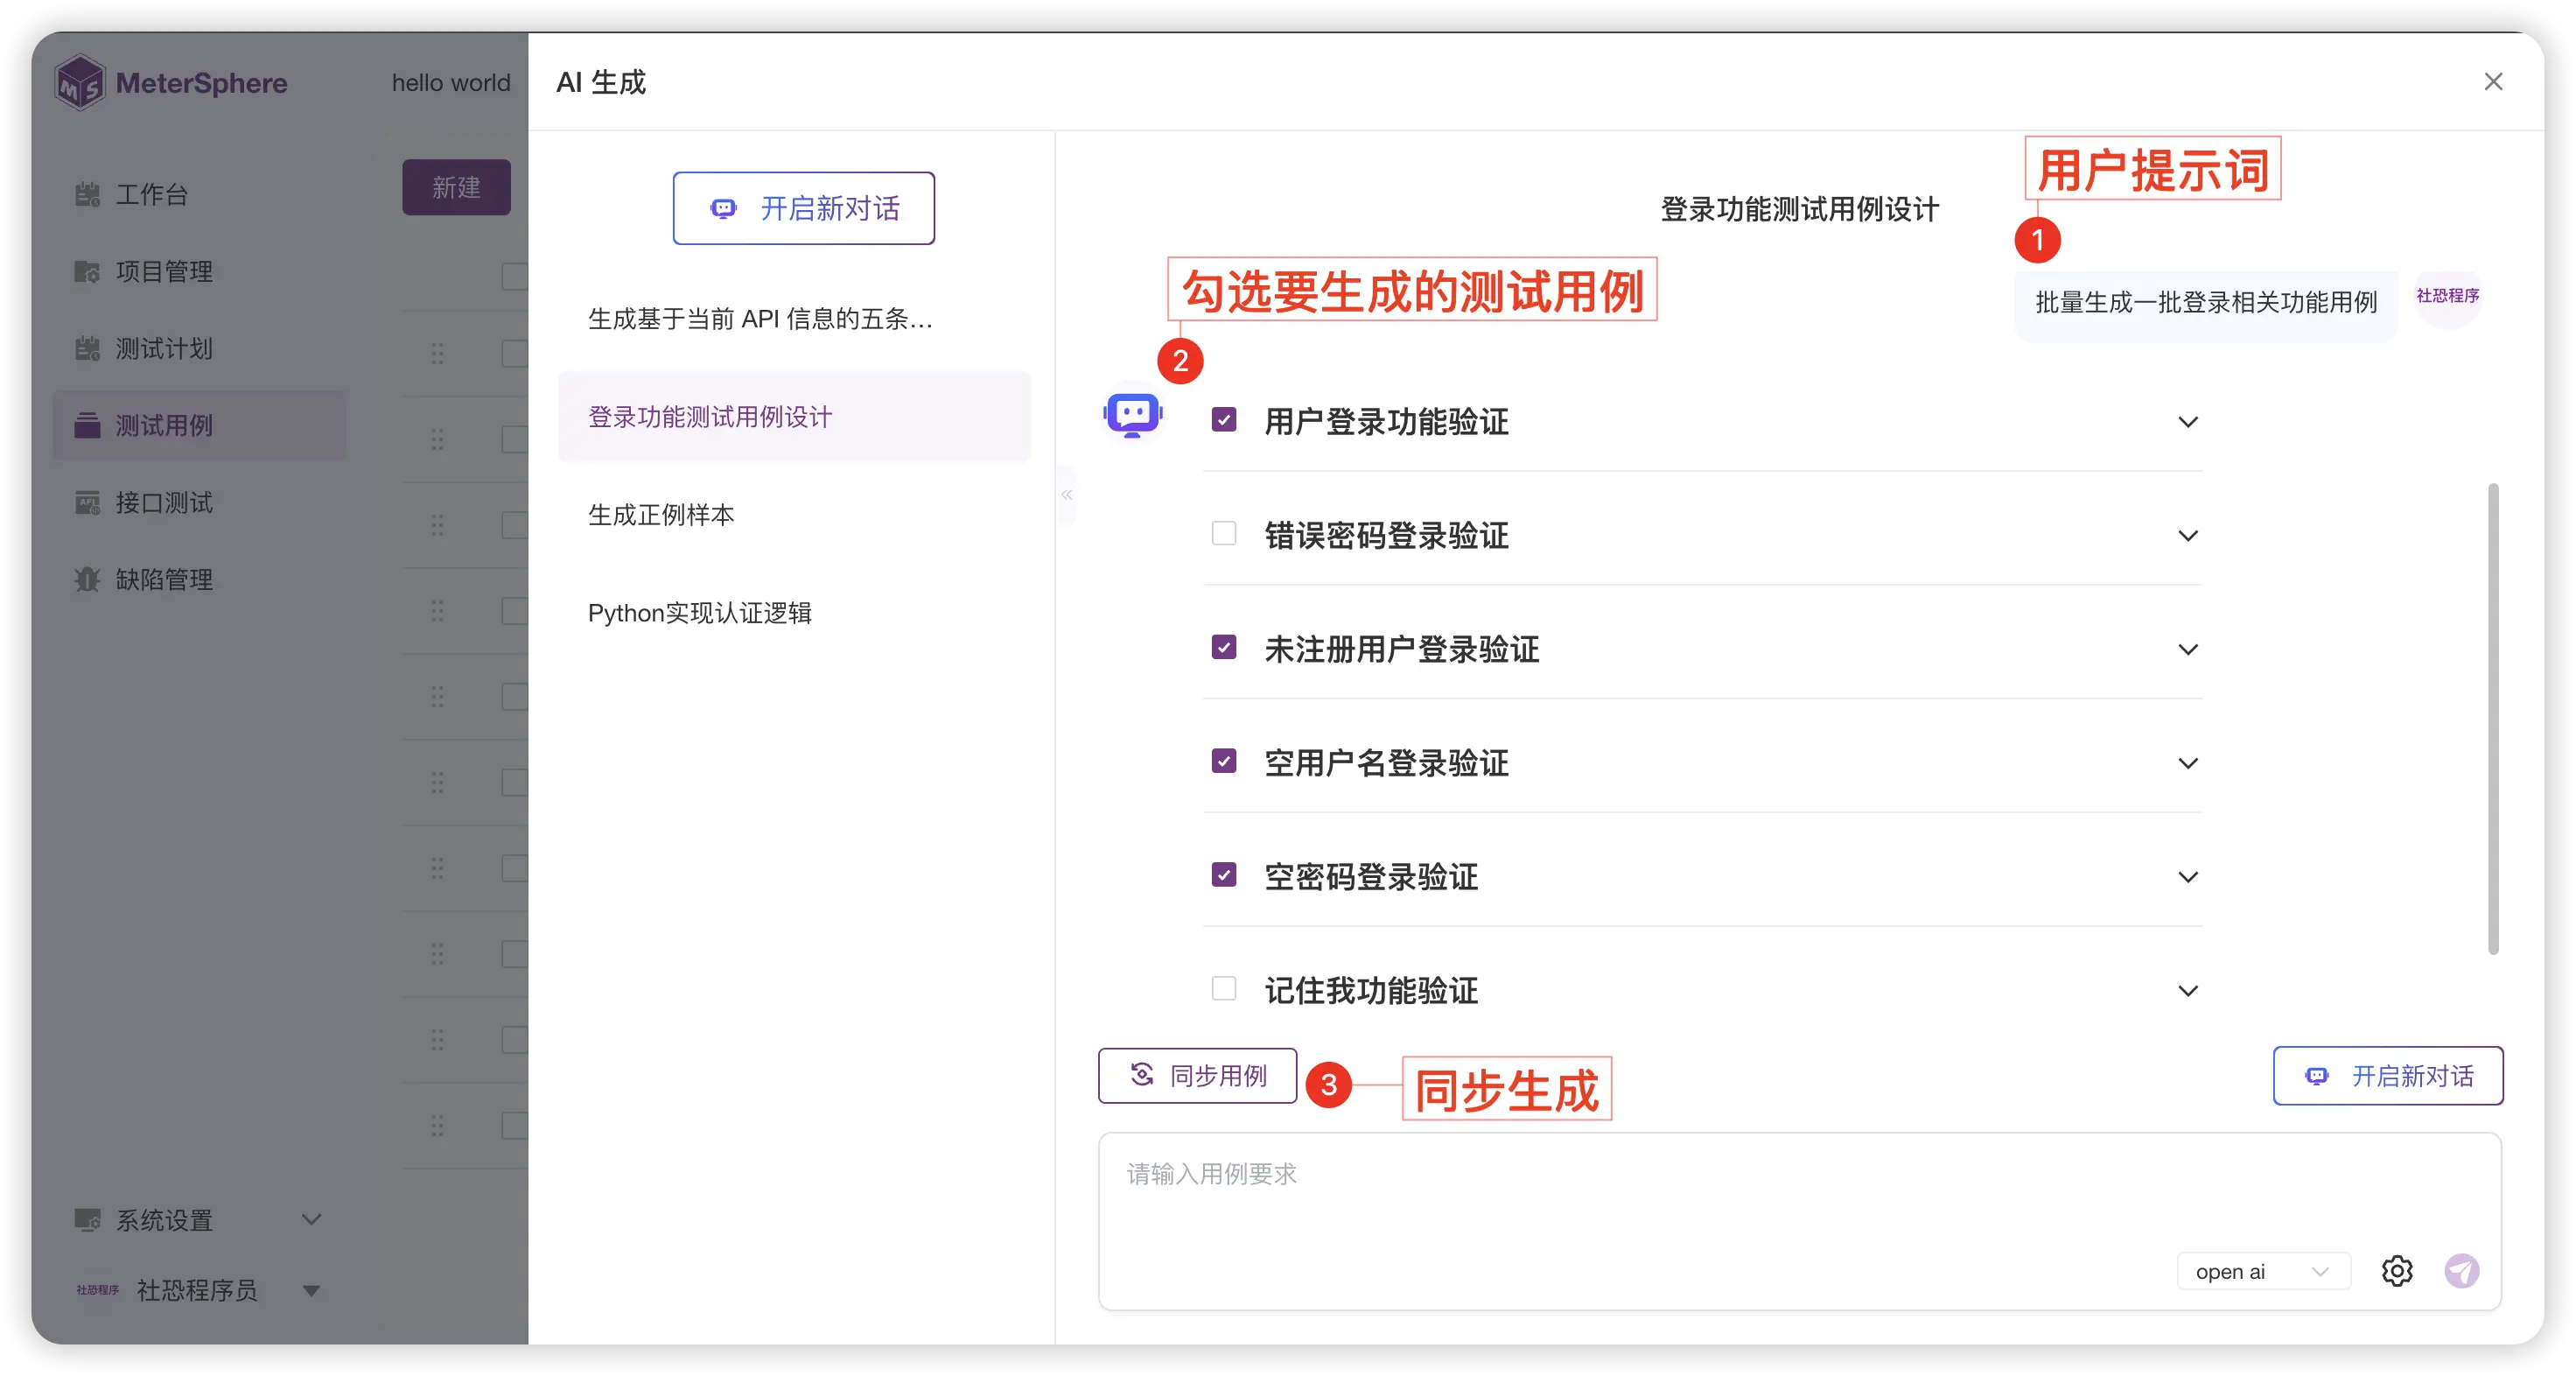Close the AI 生成 dialog

[x=2493, y=82]
